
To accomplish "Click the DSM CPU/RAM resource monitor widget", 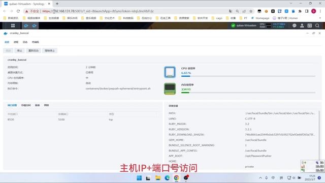I will [x=272, y=25].
